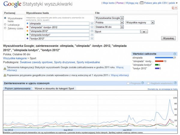Select the Zakresy czasu radio button
The image size is (180, 135).
click(5, 28)
